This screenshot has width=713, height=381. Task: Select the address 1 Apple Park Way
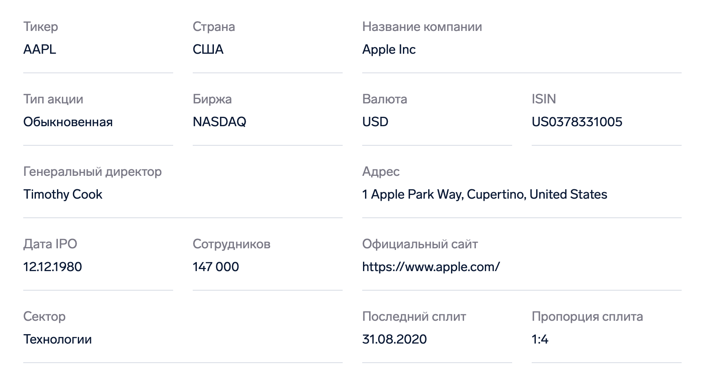pyautogui.click(x=484, y=194)
